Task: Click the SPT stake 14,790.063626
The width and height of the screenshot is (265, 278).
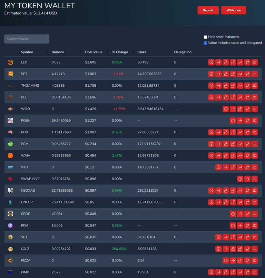Action: (149, 74)
